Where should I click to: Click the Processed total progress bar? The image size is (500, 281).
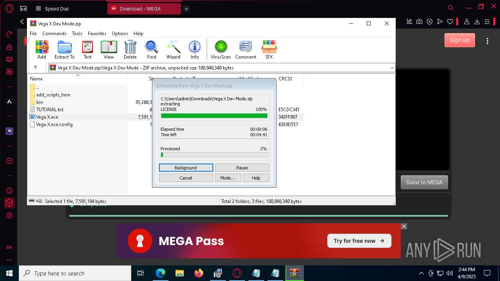point(214,155)
